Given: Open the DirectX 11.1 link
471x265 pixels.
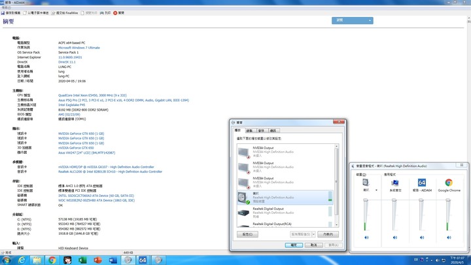Looking at the screenshot, I should (67, 62).
